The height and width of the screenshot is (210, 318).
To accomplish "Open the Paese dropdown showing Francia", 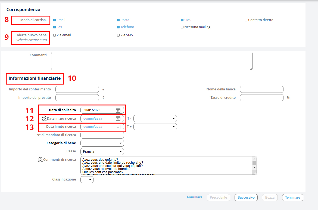I will coord(102,152).
